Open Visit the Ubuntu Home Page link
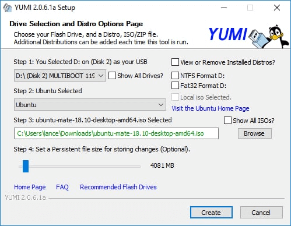 211,108
